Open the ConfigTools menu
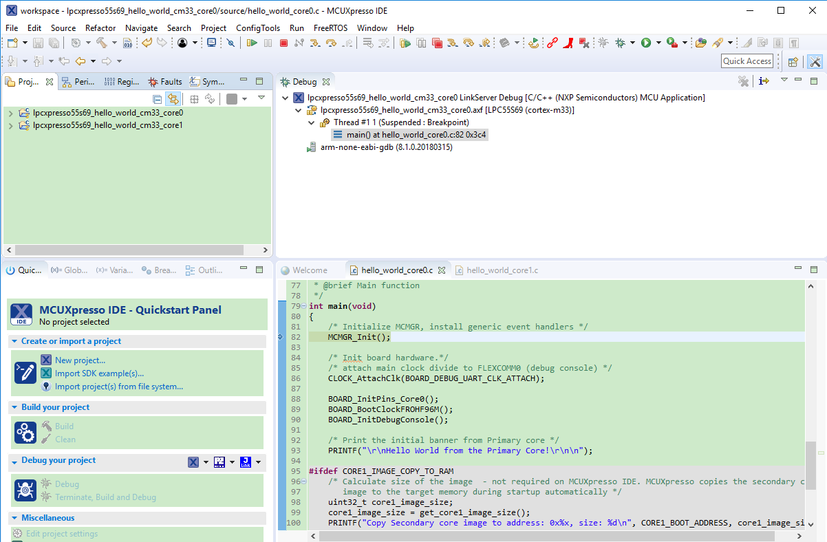 258,28
